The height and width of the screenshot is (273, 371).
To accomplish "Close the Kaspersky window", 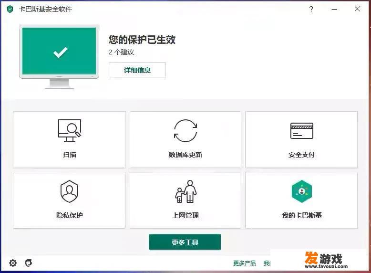I will 357,9.
